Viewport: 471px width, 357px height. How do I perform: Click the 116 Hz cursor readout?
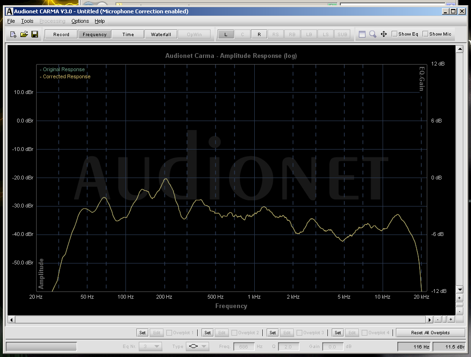click(x=414, y=347)
